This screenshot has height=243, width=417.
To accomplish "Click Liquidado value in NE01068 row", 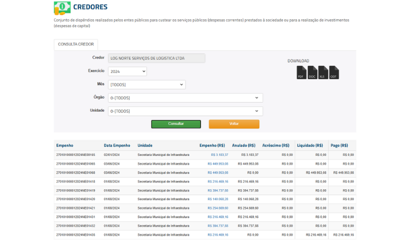I will point(316,173).
